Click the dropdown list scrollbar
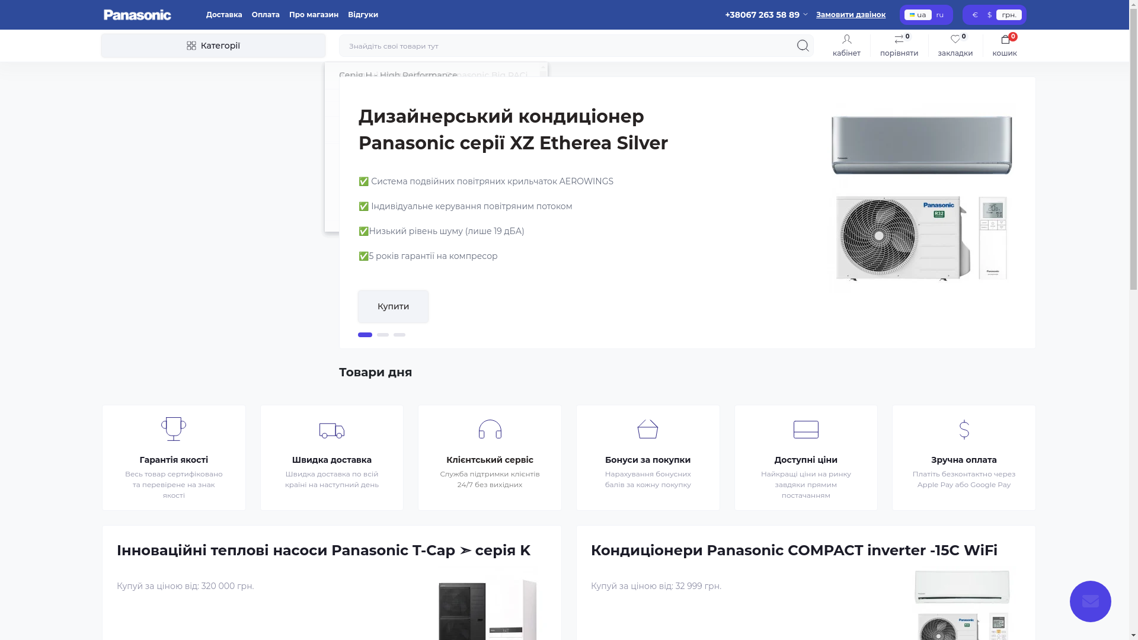Viewport: 1138px width, 640px height. pos(543,70)
